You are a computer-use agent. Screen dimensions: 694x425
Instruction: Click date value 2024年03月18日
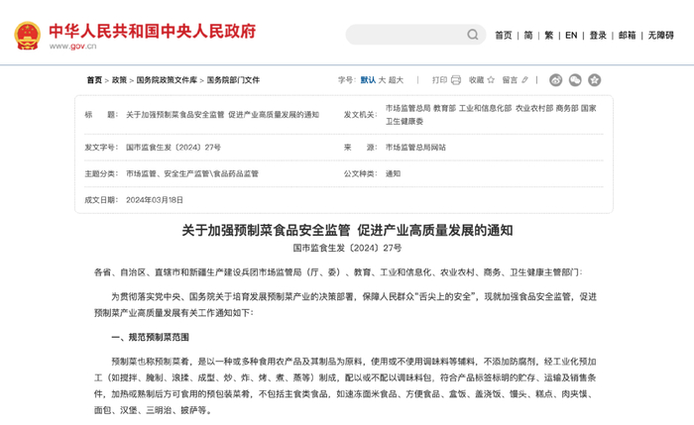(x=155, y=200)
